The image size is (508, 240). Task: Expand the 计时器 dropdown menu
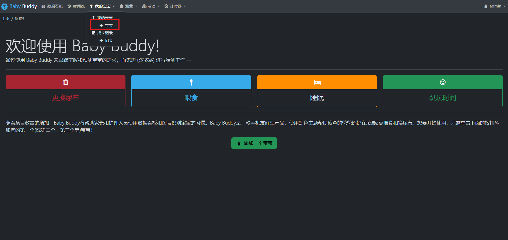click(x=175, y=6)
